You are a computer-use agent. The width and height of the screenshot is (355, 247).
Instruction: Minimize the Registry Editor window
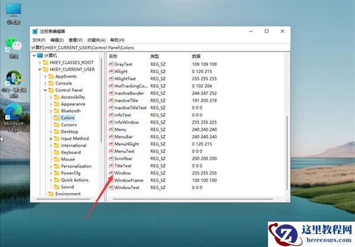[x=251, y=31]
